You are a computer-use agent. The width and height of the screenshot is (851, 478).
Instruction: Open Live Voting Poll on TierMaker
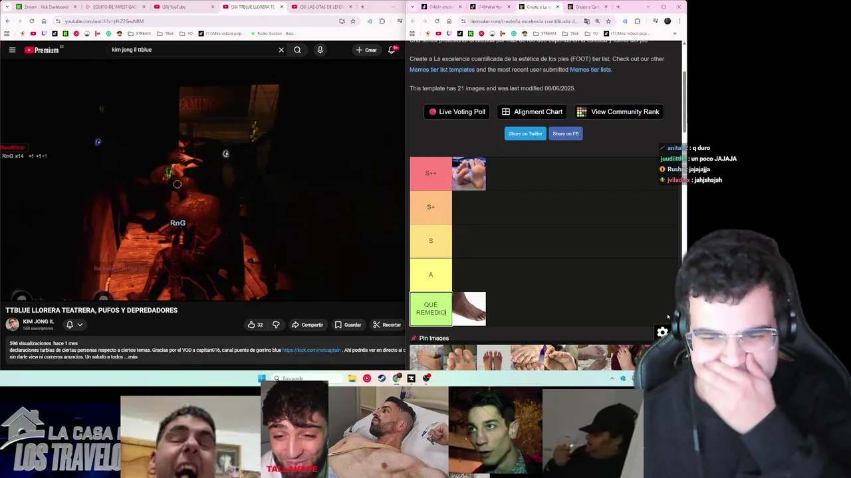(457, 112)
